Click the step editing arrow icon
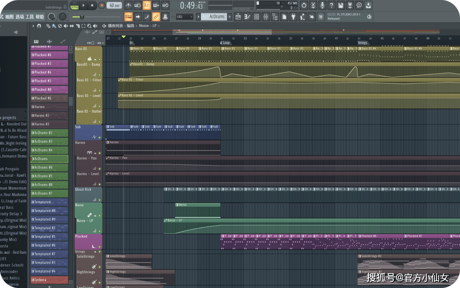Viewport: 460px width, 288px height. [x=137, y=17]
